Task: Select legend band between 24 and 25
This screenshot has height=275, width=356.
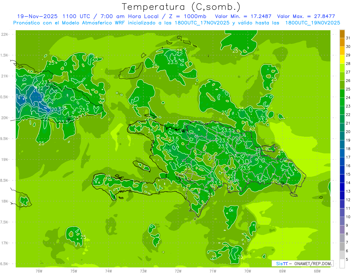Action: [x=342, y=93]
